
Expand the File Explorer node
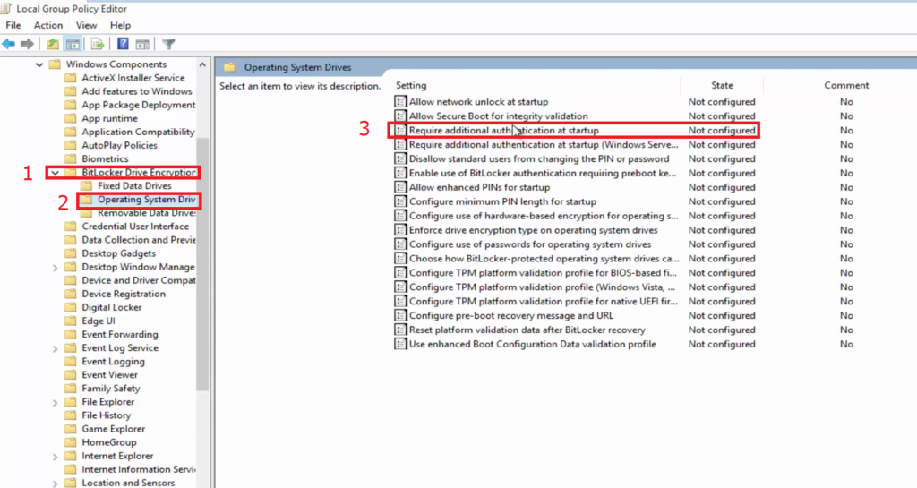click(x=55, y=402)
